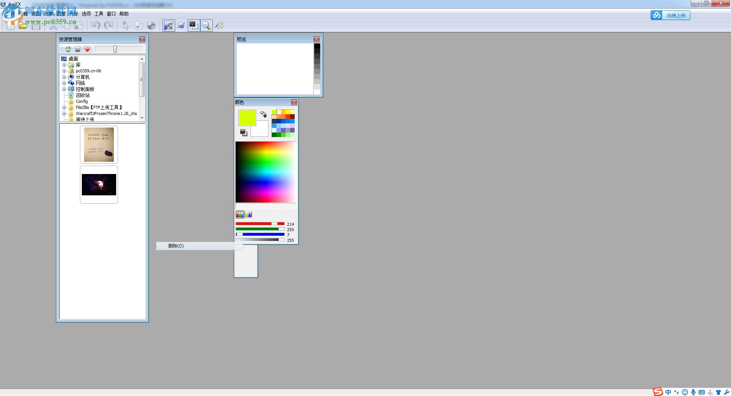The image size is (731, 396).
Task: Click the magic wand pages toolbar icon
Action: tap(219, 26)
